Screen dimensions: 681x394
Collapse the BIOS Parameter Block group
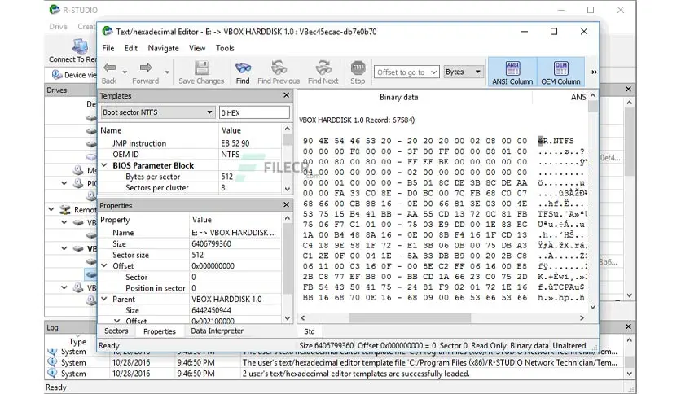pyautogui.click(x=104, y=165)
